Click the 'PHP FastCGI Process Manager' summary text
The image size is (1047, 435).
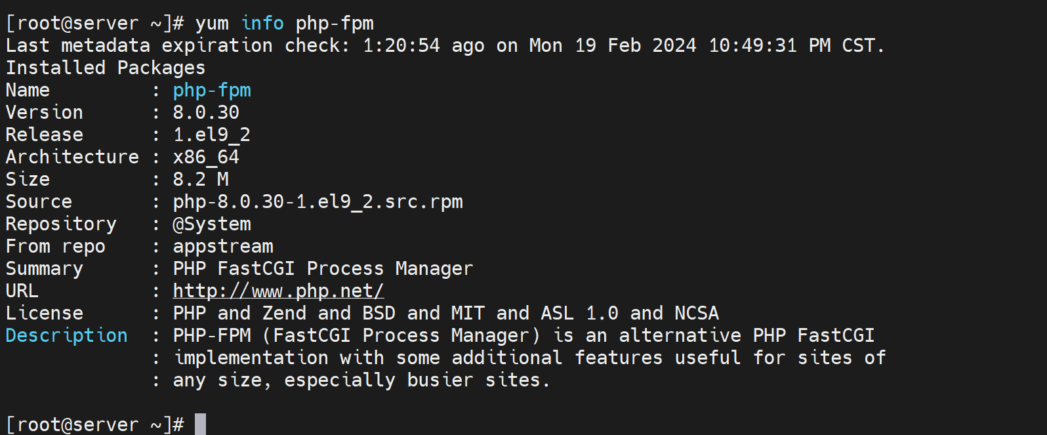(323, 269)
